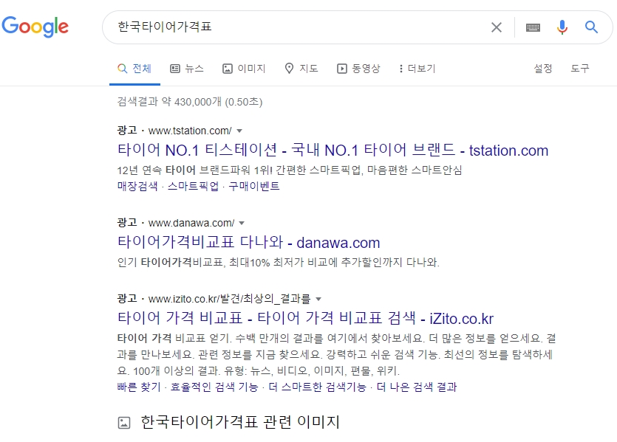
Task: Click the 매장검색 sitelink
Action: click(137, 186)
